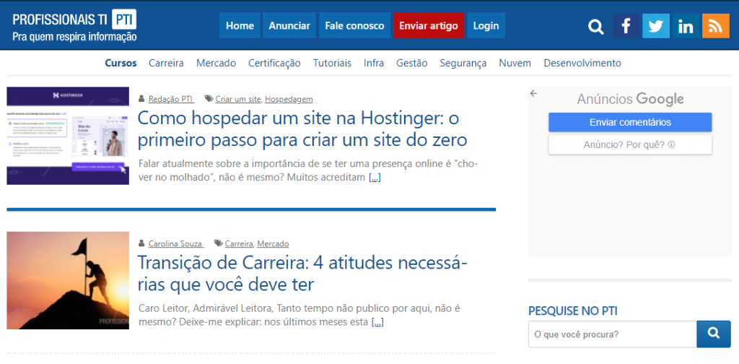Click read-more [...] on Hostinger excerpt

375,178
